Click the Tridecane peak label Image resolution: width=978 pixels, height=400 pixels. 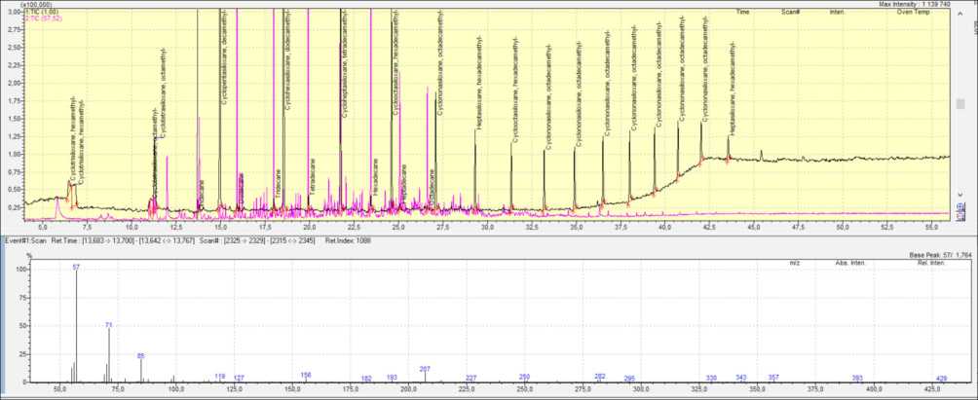tap(278, 182)
